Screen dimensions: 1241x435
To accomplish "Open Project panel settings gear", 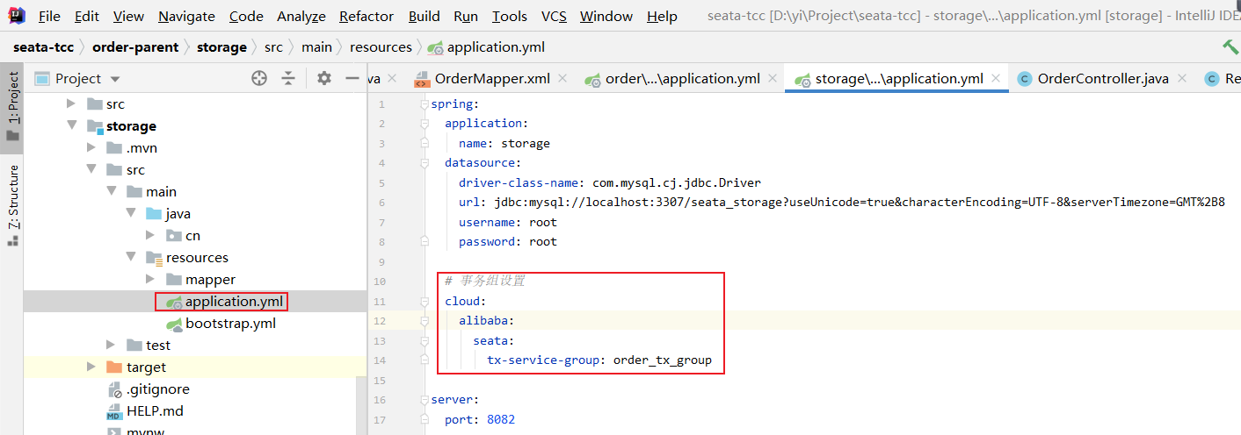I will (x=324, y=78).
